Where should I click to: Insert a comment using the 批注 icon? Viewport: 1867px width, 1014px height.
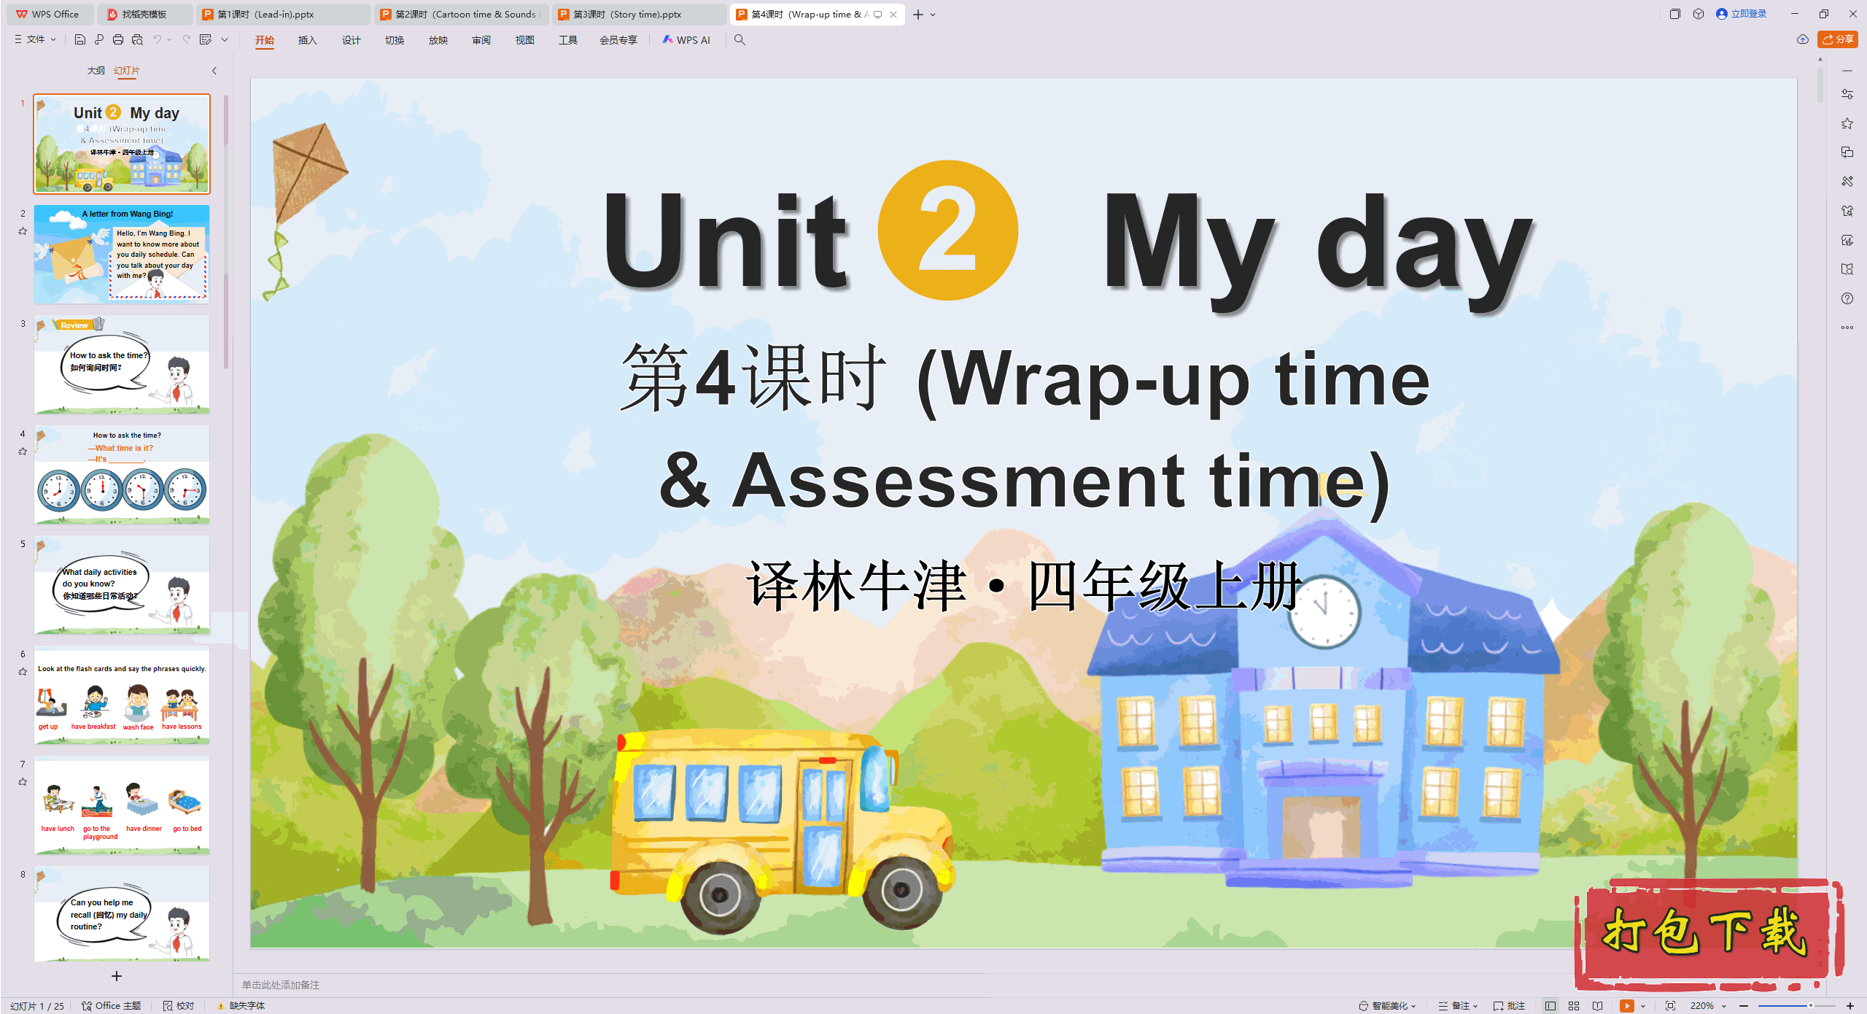[1510, 1005]
